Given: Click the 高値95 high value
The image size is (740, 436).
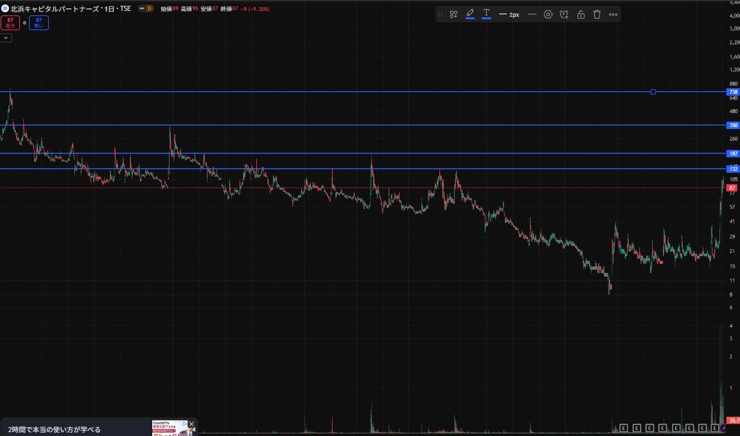Looking at the screenshot, I should click(189, 9).
